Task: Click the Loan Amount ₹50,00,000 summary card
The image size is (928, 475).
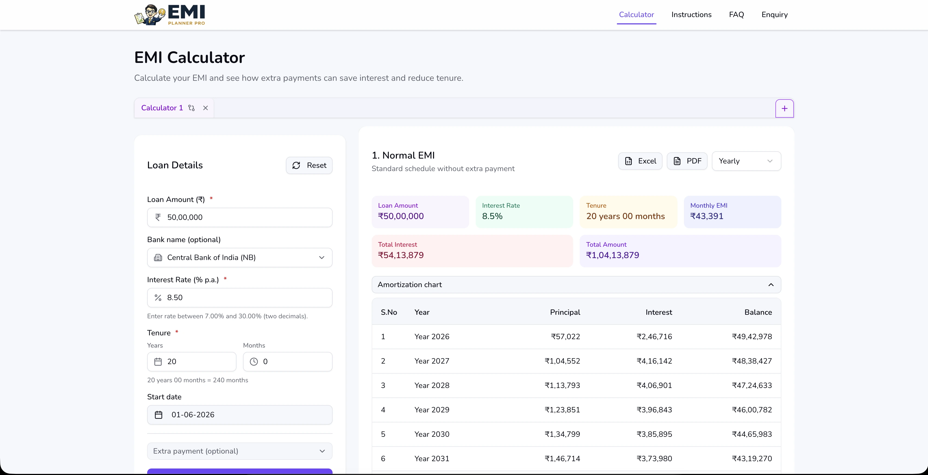Action: pyautogui.click(x=420, y=212)
